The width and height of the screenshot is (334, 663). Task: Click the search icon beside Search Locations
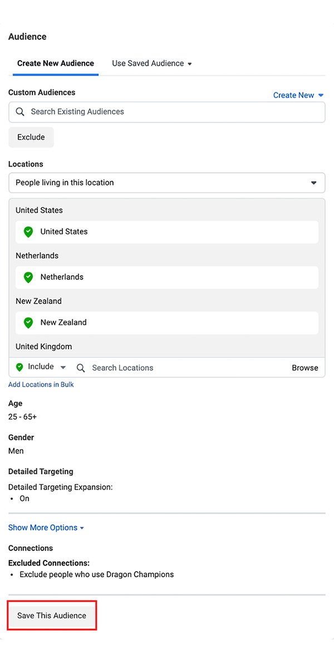pos(81,368)
